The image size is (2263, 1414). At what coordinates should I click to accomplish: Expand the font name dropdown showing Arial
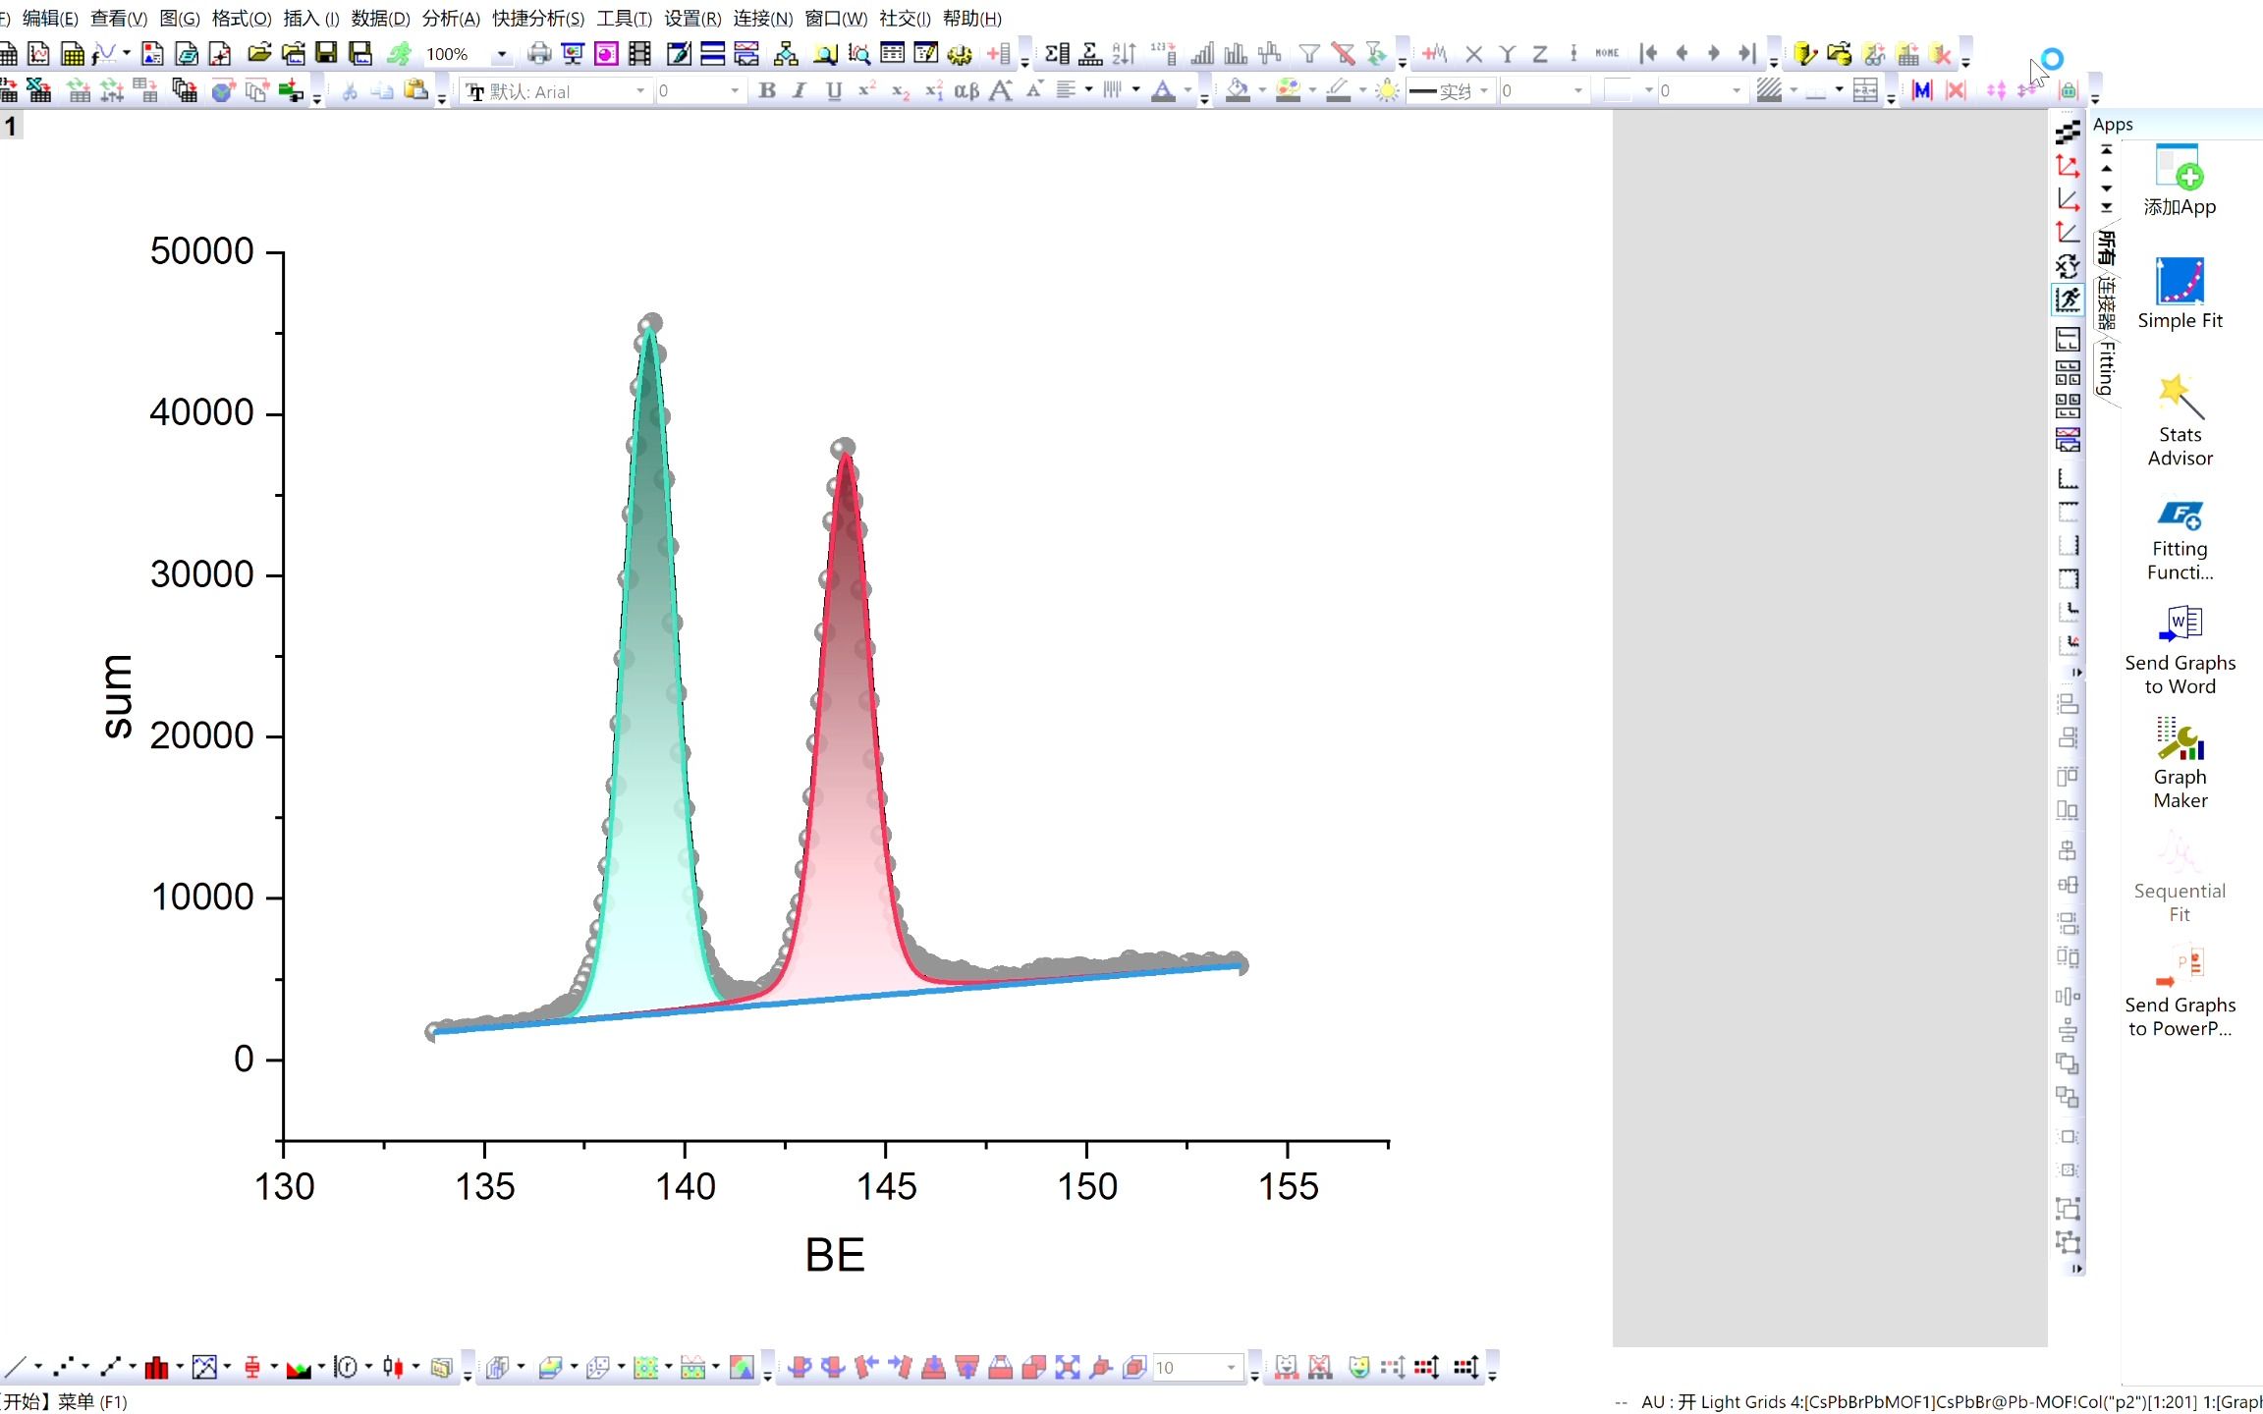[640, 91]
